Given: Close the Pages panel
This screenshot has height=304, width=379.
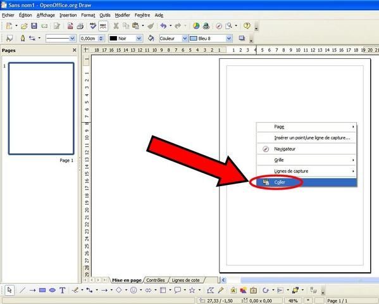Looking at the screenshot, I should 75,50.
